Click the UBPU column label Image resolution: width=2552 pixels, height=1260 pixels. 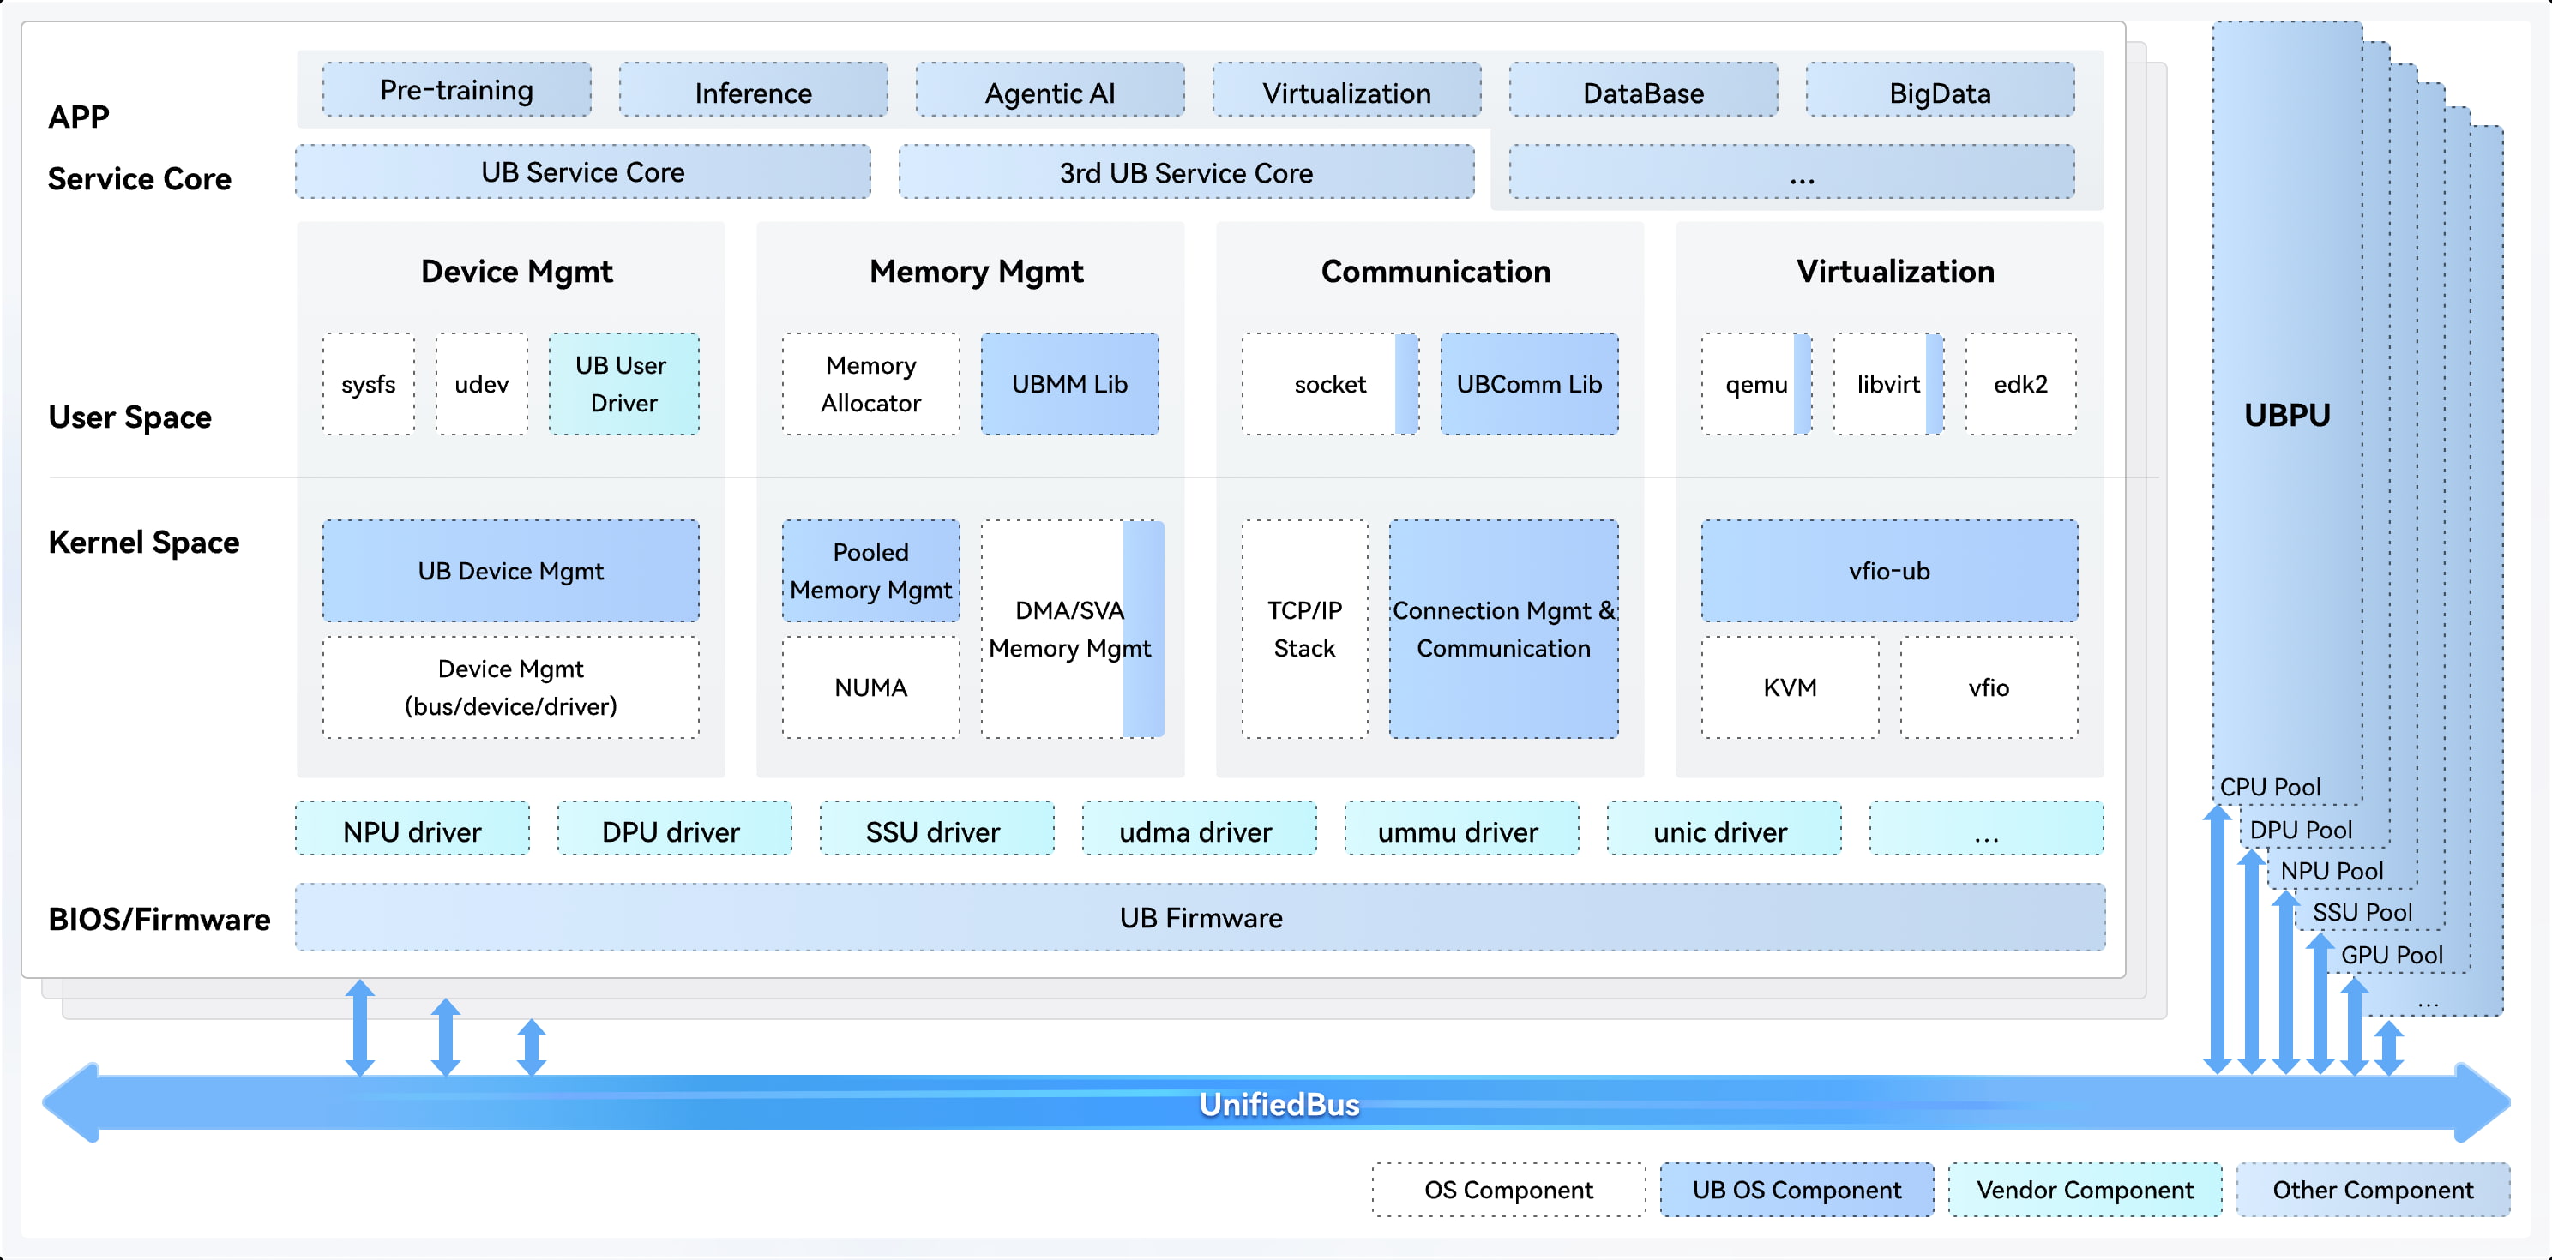point(2286,415)
